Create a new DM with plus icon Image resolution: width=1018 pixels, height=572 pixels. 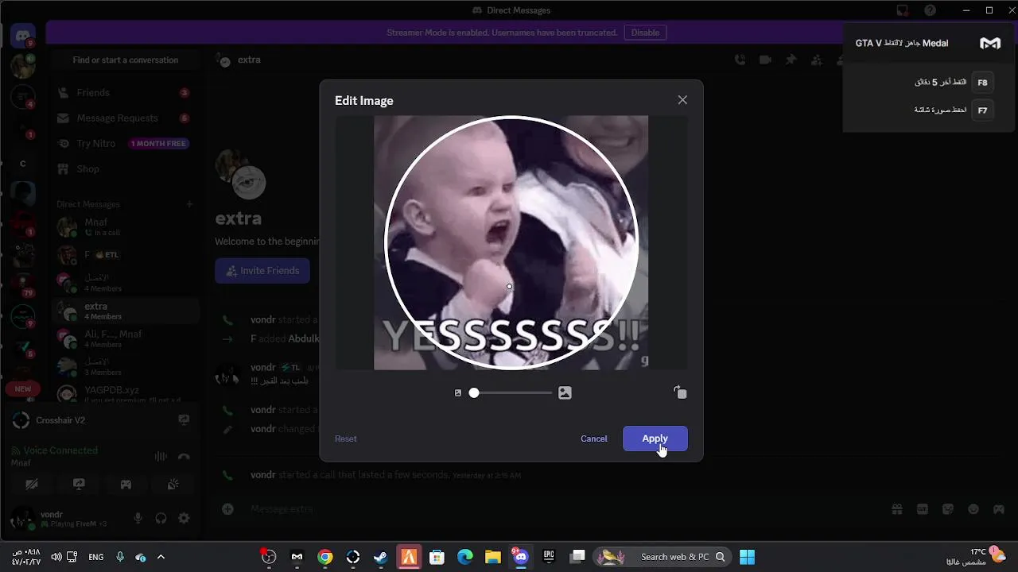click(x=189, y=204)
